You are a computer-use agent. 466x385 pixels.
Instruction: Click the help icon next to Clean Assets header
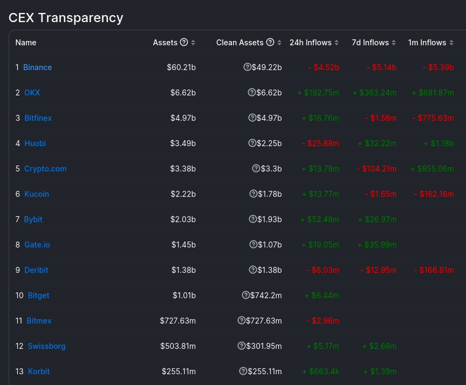[270, 42]
